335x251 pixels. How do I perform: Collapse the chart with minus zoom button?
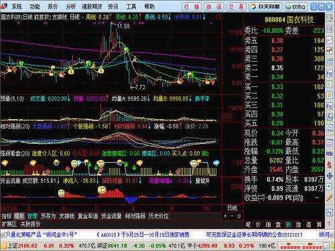tap(232, 216)
